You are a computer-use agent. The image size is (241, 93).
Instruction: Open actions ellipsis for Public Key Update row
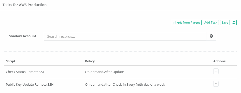pyautogui.click(x=216, y=84)
